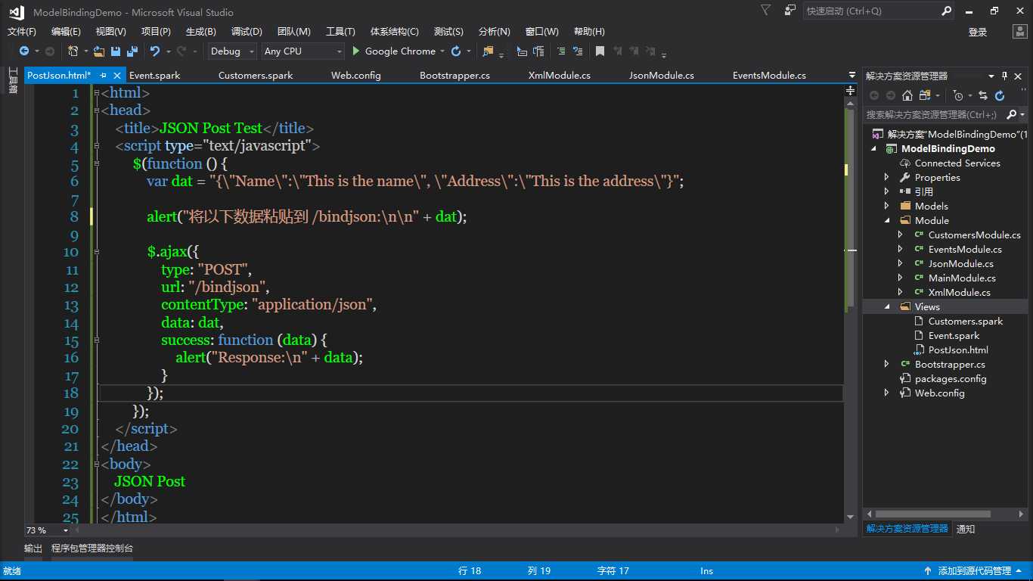This screenshot has width=1033, height=581.
Task: Switch to the JsonModule.cs editor tab
Action: pyautogui.click(x=662, y=76)
